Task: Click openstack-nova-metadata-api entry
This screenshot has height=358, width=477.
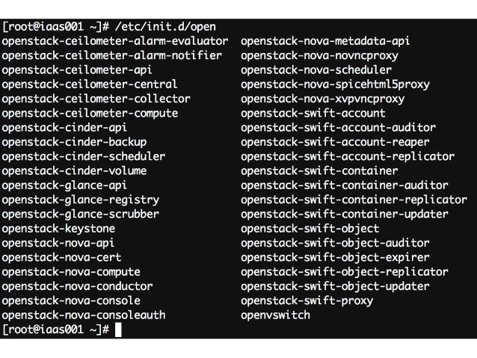Action: tap(325, 41)
